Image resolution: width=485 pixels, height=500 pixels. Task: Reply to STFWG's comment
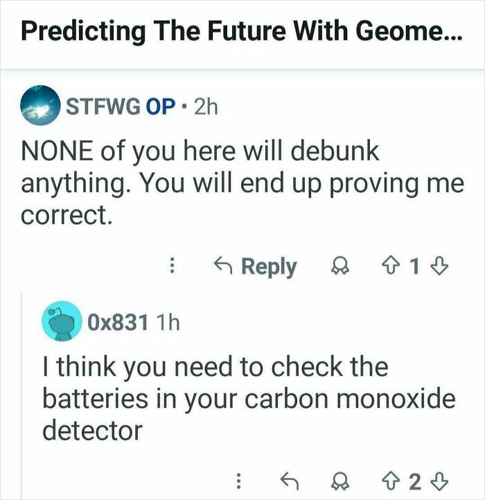(255, 266)
